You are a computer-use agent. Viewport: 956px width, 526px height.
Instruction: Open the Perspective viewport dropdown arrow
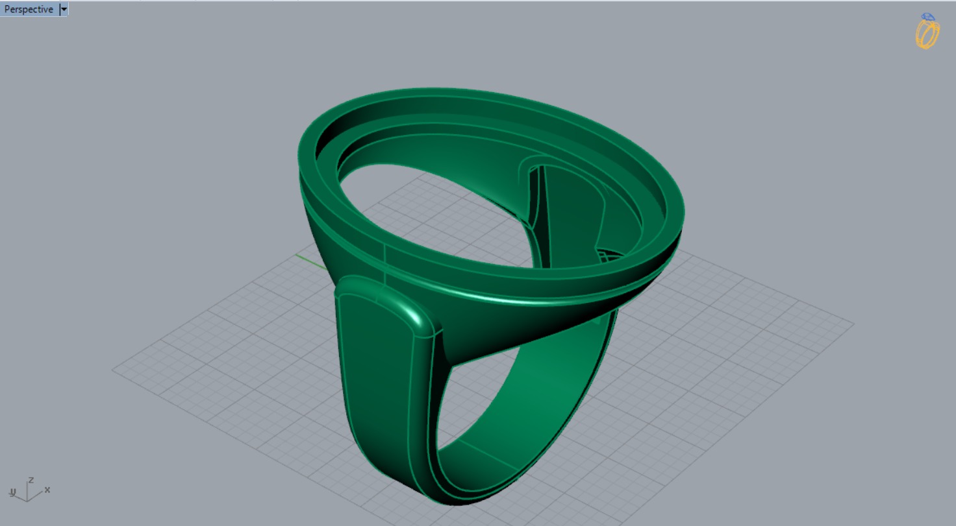(x=63, y=10)
